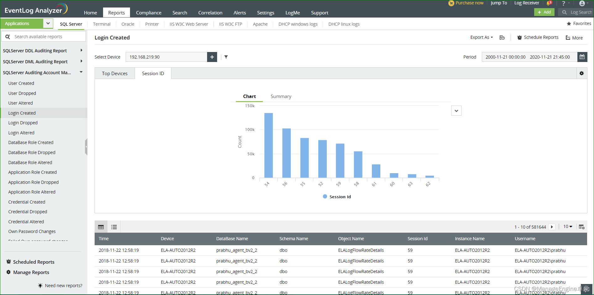Click the Log Search button
594x295 pixels.
click(x=577, y=12)
